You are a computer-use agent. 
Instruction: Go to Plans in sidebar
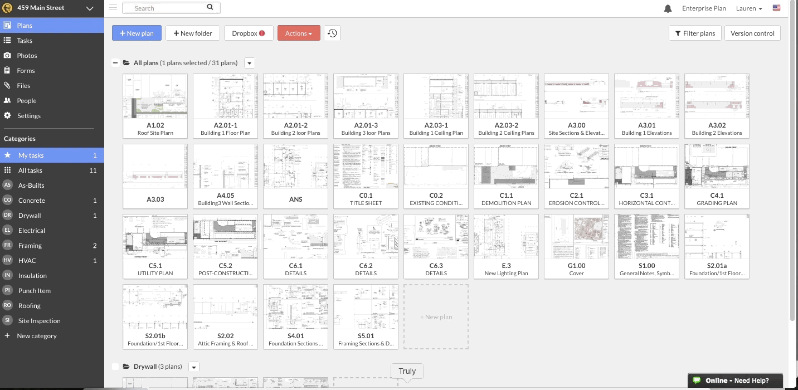coord(52,26)
